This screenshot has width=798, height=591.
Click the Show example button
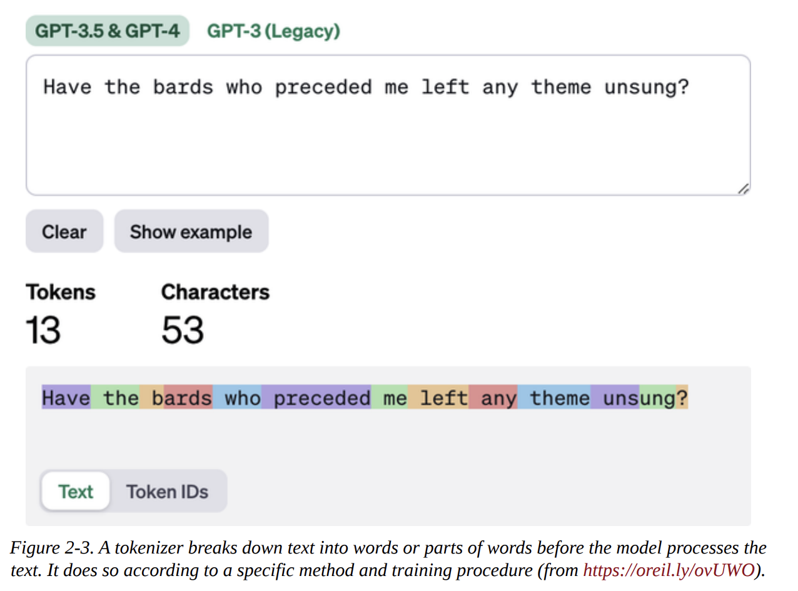(191, 232)
